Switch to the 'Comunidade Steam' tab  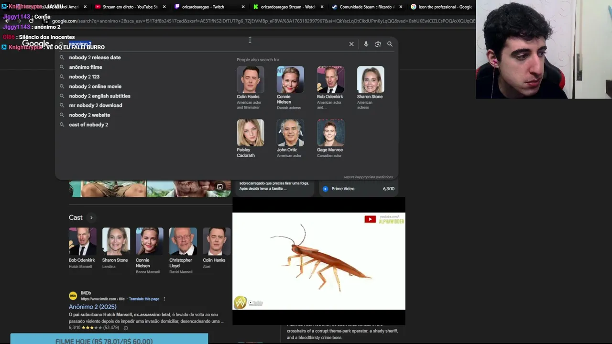point(366,7)
